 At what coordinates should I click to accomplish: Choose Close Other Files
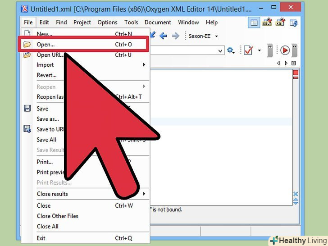(x=85, y=216)
